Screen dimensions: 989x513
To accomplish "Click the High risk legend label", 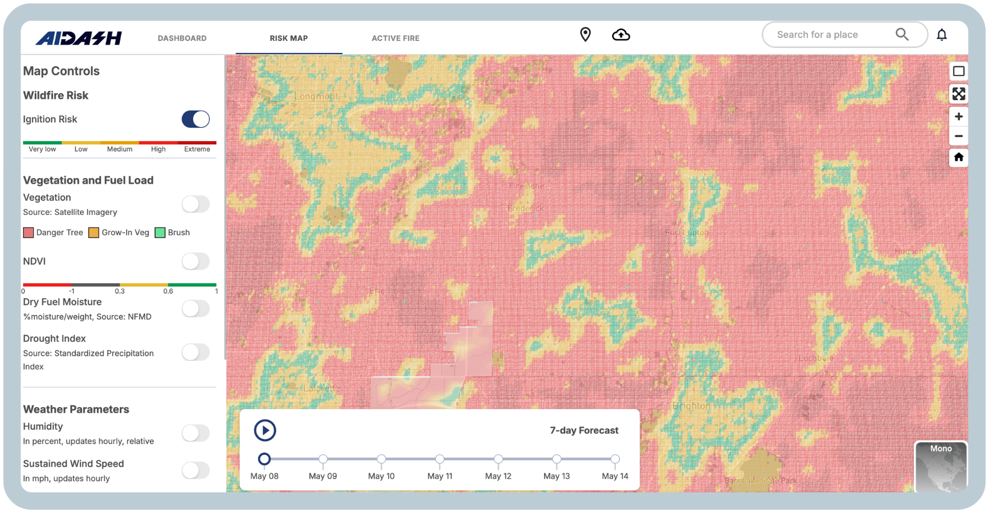I will pyautogui.click(x=158, y=149).
